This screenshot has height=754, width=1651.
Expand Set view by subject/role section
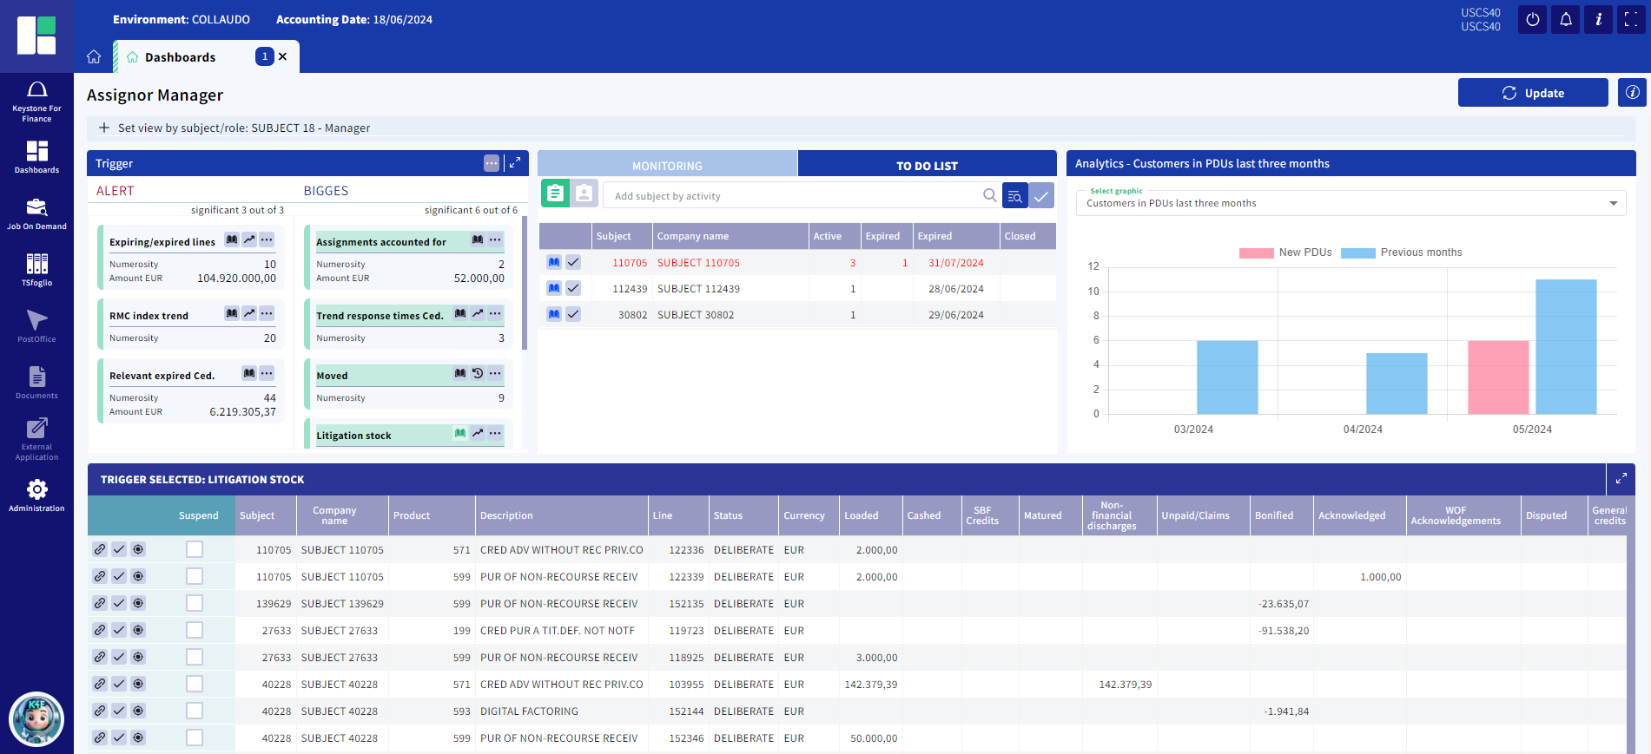(104, 128)
